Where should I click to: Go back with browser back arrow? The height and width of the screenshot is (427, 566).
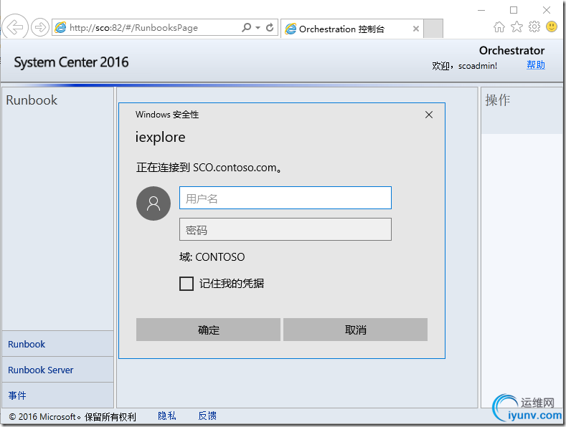coord(15,27)
